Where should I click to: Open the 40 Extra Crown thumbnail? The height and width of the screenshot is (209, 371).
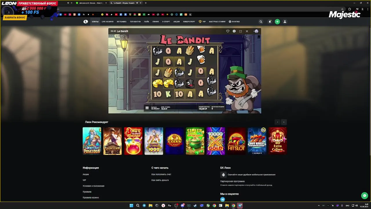pyautogui.click(x=277, y=141)
